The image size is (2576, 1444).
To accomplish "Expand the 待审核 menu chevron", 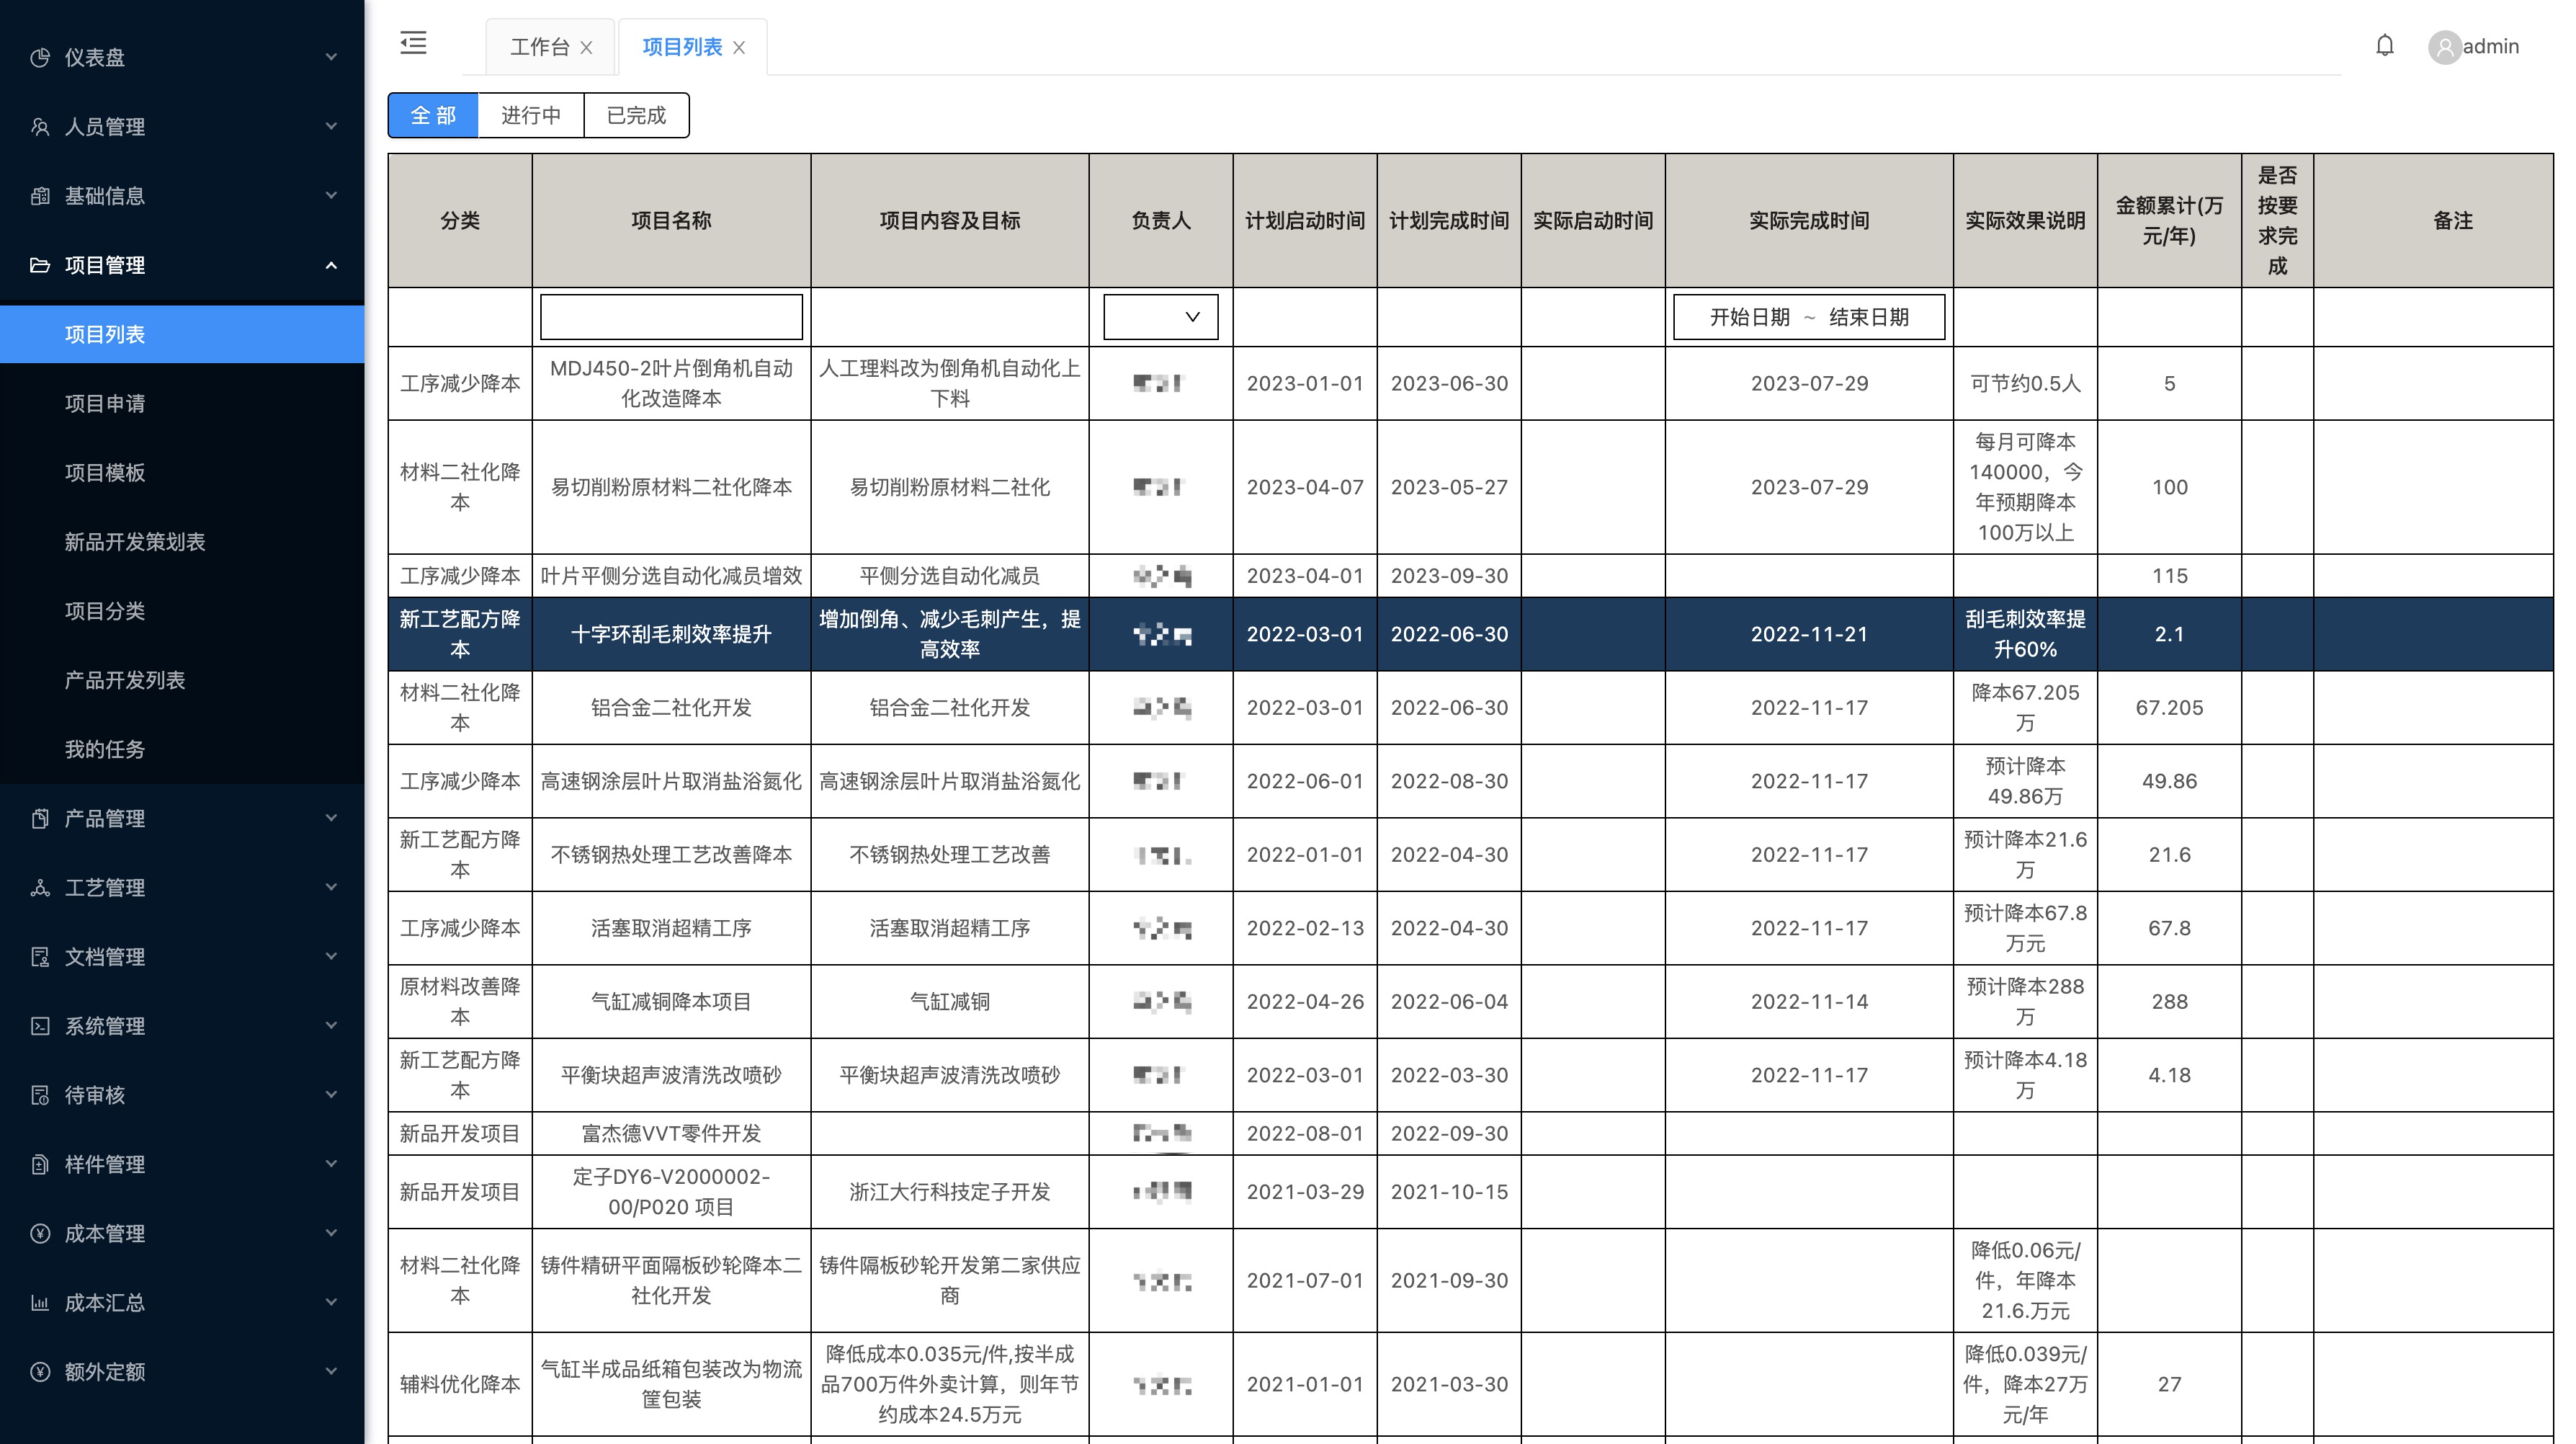I will (331, 1094).
